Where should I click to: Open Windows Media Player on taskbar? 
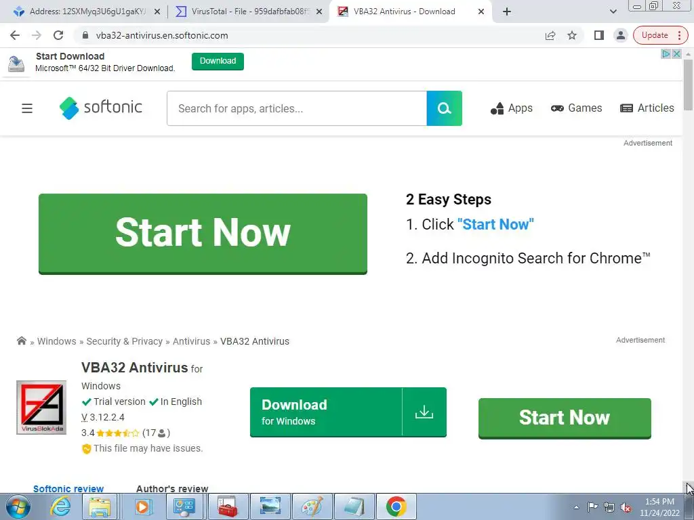[142, 506]
